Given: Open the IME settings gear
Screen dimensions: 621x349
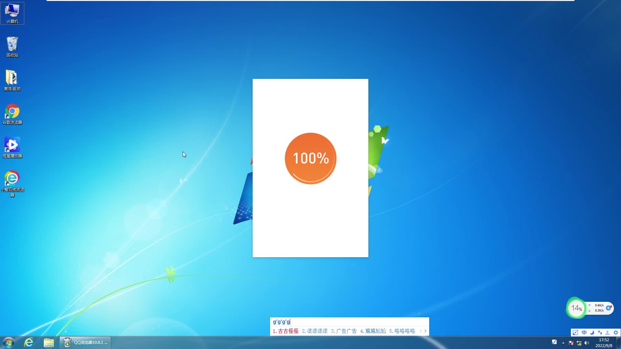Looking at the screenshot, I should click(616, 333).
